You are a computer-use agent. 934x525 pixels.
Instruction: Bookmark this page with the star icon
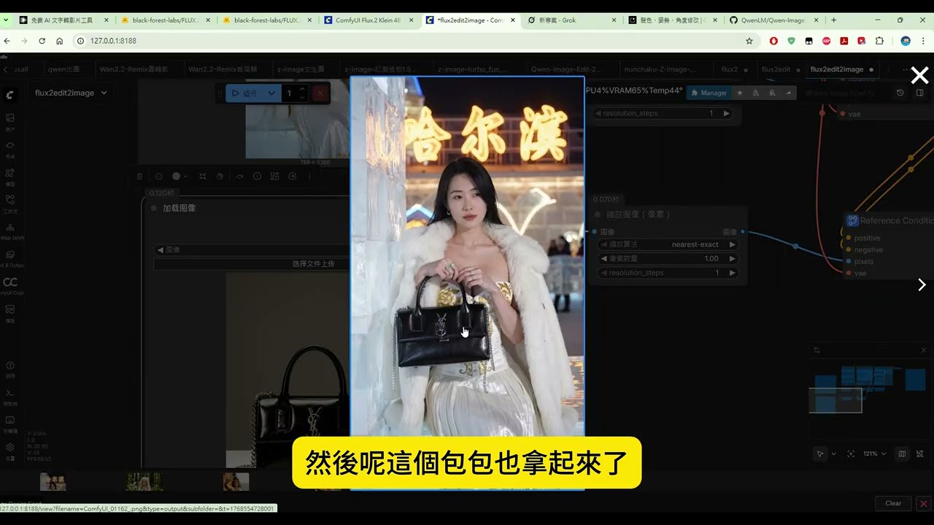(749, 41)
